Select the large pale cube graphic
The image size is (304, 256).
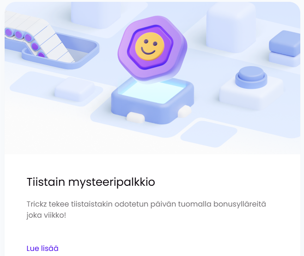coord(231,27)
